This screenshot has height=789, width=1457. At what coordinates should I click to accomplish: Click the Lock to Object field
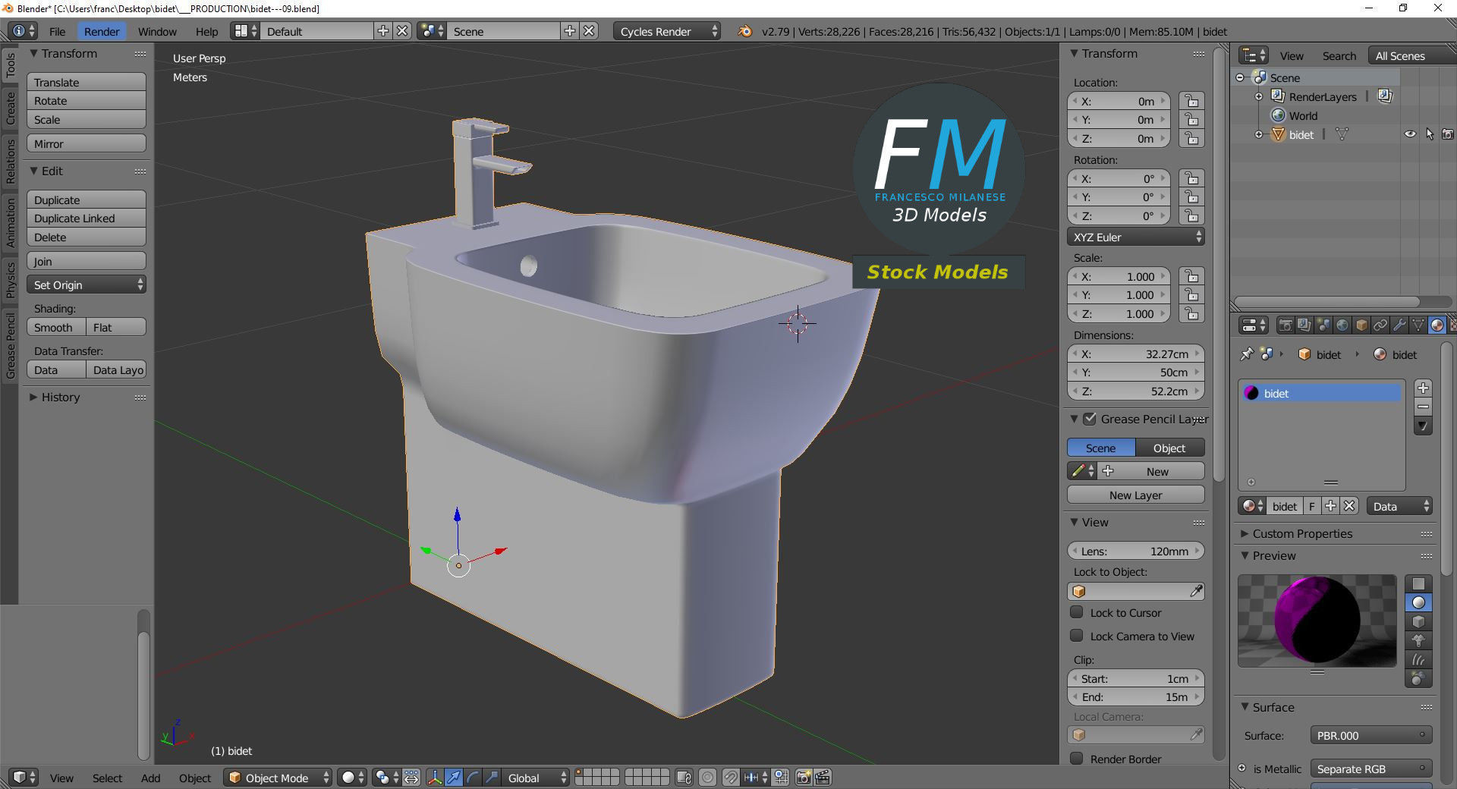coord(1136,591)
